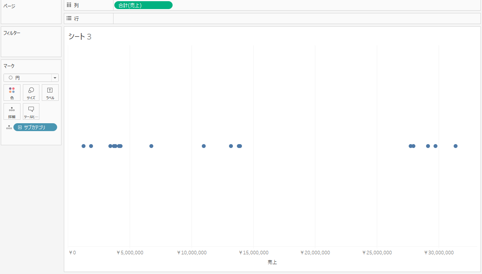Click the empty 行 rows shelf area
The width and height of the screenshot is (482, 274).
[x=296, y=19]
